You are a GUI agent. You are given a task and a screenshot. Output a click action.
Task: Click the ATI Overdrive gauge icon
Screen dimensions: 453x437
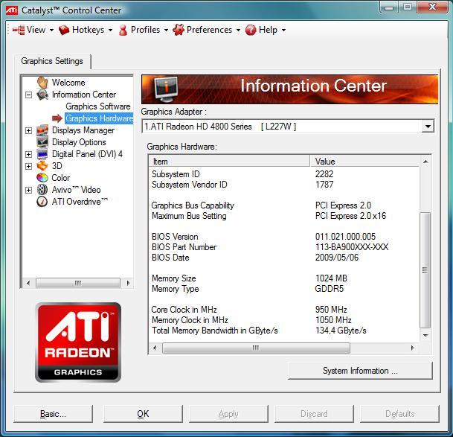(x=42, y=202)
